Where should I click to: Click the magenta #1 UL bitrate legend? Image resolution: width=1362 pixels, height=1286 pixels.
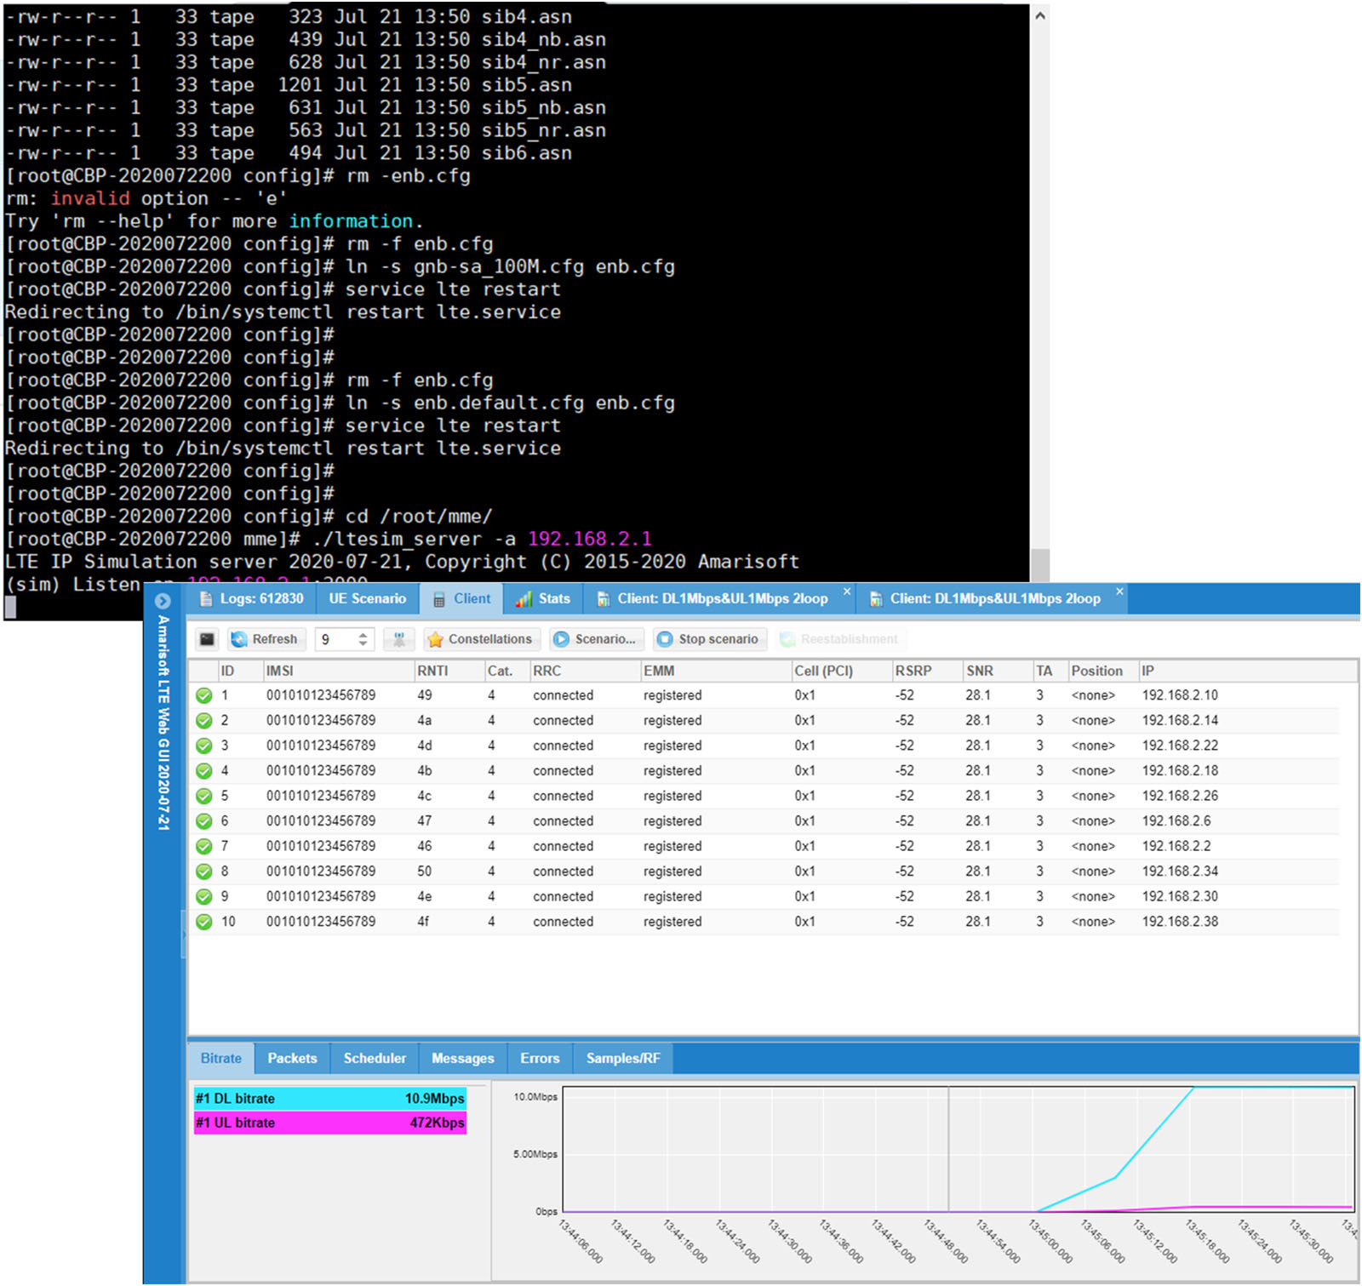[x=330, y=1123]
